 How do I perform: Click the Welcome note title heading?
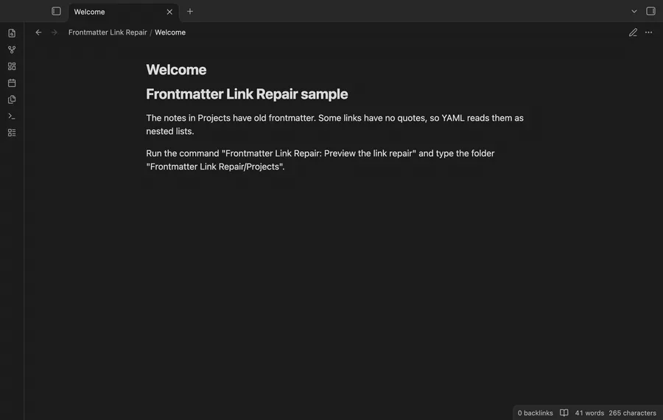point(176,70)
